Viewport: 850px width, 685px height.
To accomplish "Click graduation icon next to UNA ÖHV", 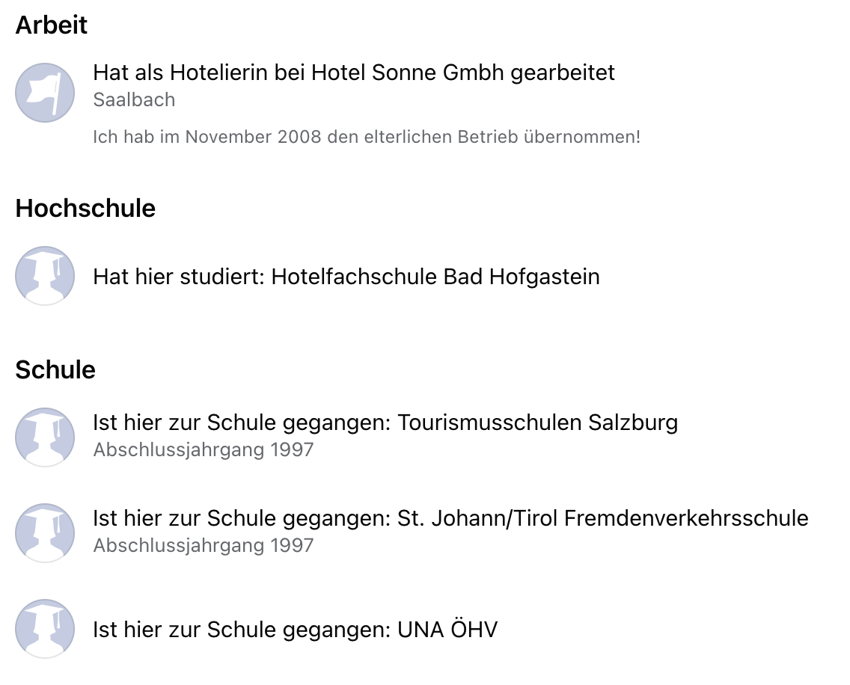I will pyautogui.click(x=45, y=629).
